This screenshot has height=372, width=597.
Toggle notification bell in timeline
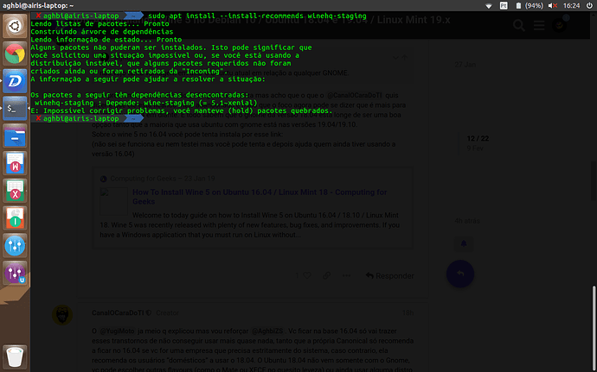point(464,244)
